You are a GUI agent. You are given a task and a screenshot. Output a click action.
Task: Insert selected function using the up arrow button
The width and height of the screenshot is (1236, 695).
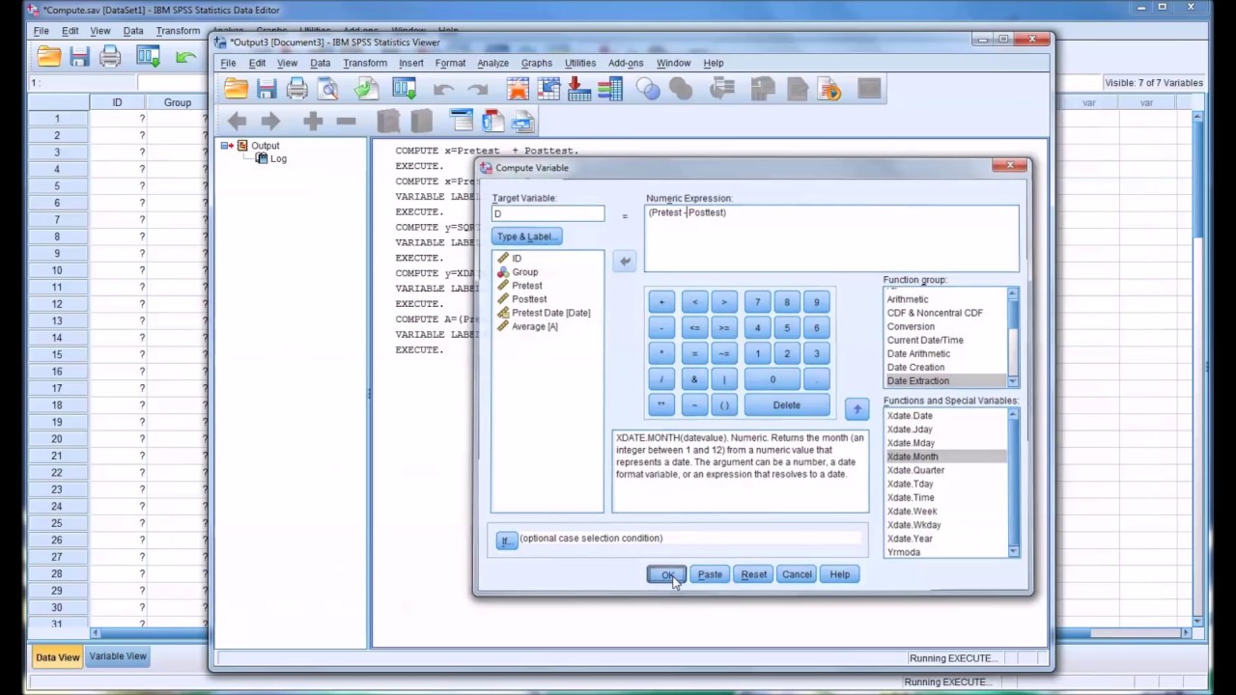click(x=857, y=409)
